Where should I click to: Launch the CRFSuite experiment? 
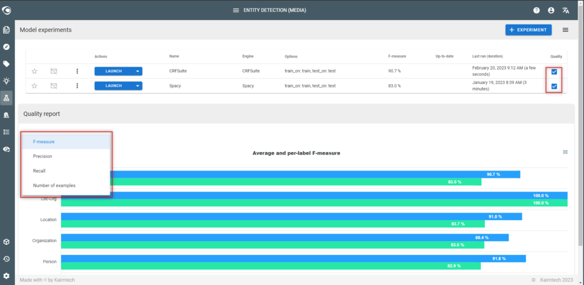point(113,71)
